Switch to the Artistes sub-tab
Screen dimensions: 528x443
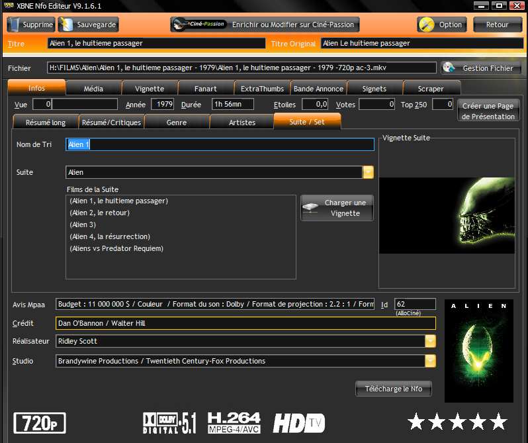[x=242, y=123]
